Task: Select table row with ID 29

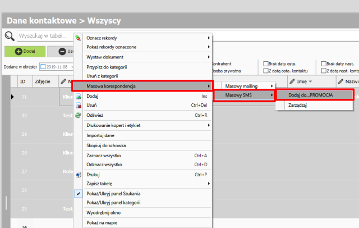Action: 42,134
